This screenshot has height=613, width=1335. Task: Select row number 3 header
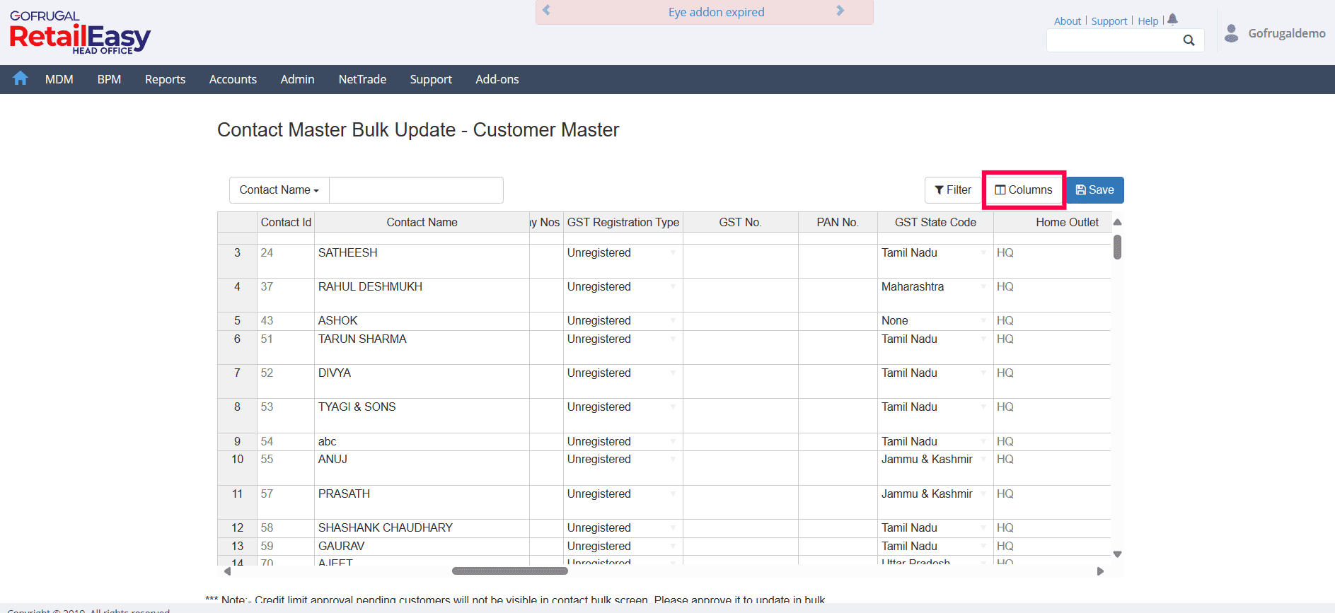(x=237, y=261)
